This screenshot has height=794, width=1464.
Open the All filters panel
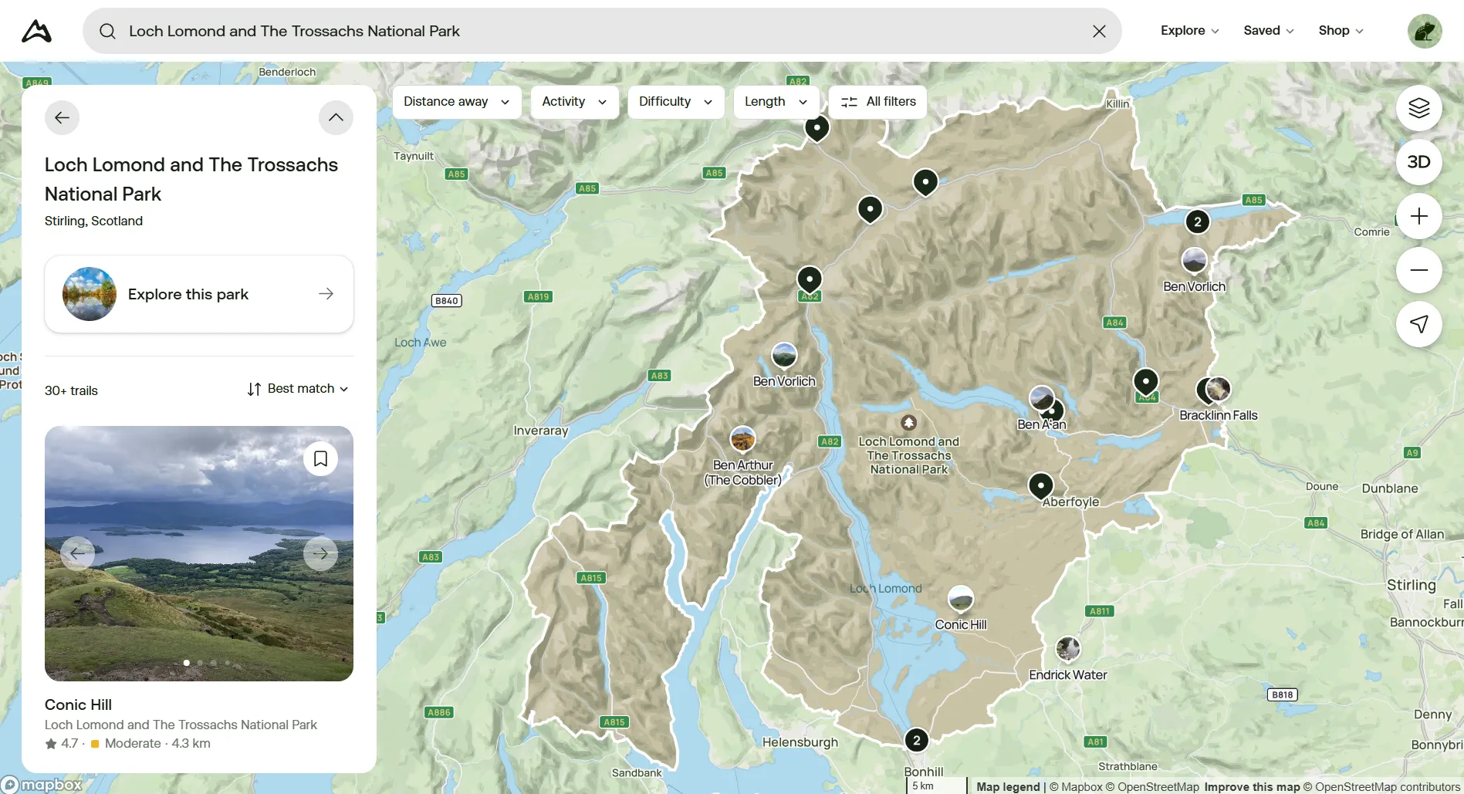pos(877,101)
